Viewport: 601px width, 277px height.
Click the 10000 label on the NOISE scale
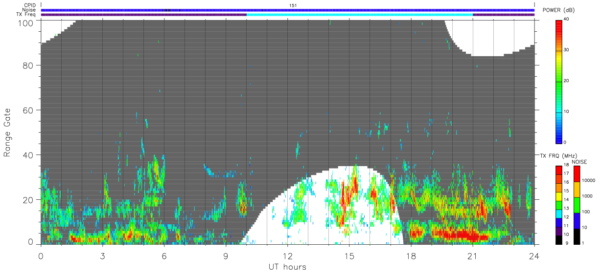tap(588, 180)
